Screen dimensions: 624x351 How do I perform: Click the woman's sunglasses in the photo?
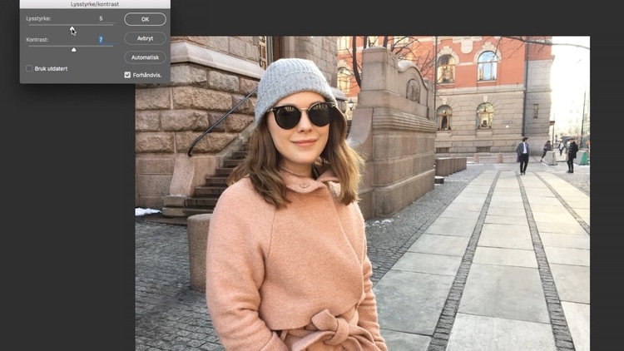(301, 115)
